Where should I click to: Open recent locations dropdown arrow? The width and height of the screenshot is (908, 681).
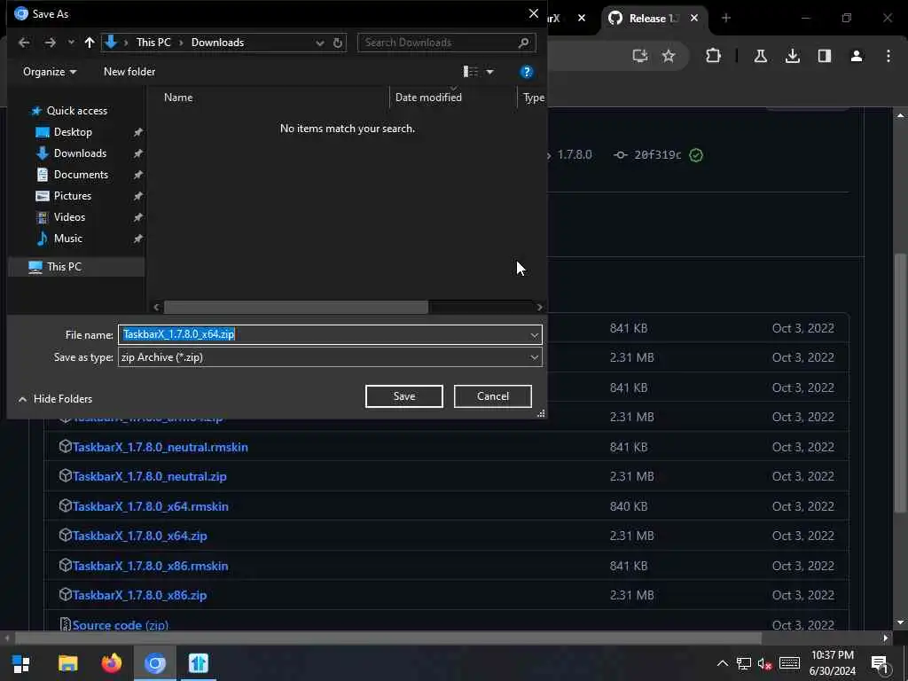[x=71, y=43]
